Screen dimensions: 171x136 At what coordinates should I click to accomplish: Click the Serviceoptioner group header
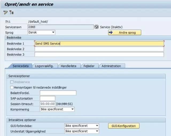pyautogui.click(x=86, y=76)
